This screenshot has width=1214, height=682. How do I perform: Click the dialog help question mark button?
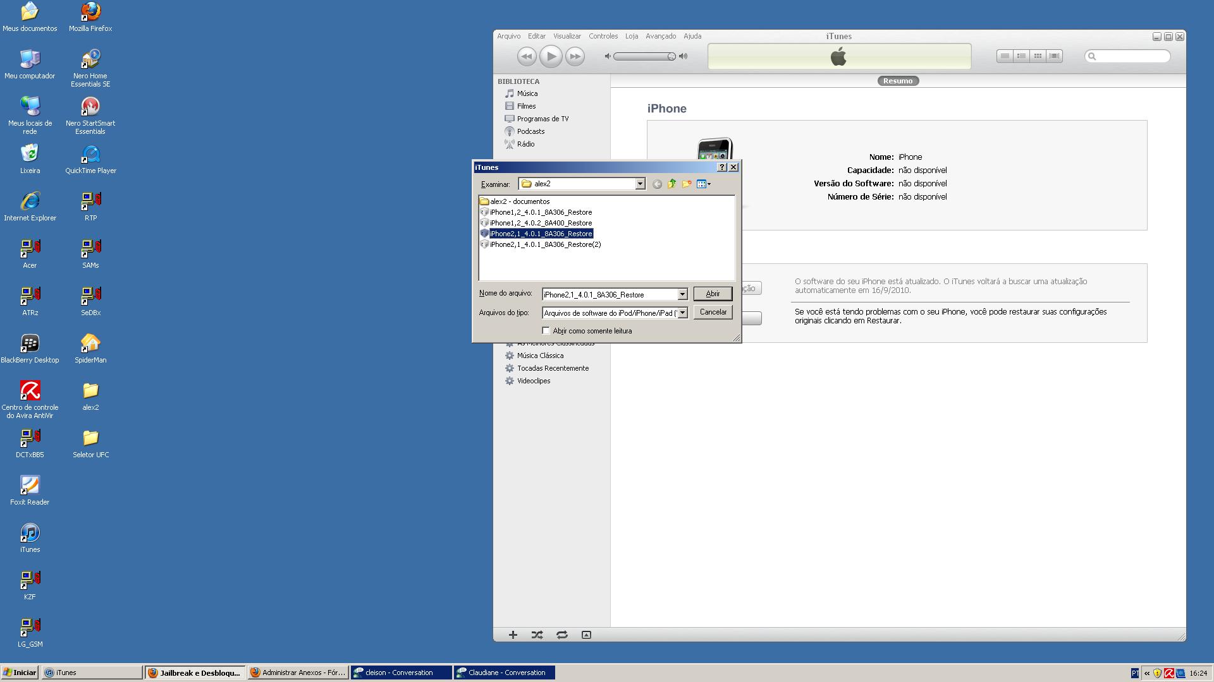tap(722, 167)
